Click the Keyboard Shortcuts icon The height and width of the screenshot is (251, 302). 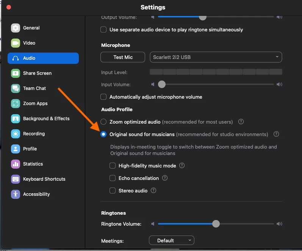pyautogui.click(x=16, y=179)
